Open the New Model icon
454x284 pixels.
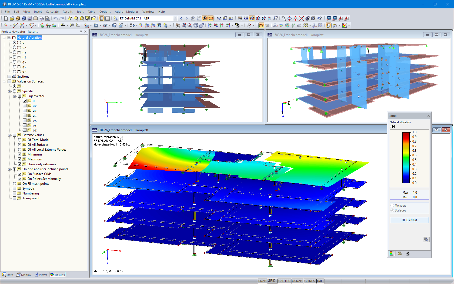point(5,18)
